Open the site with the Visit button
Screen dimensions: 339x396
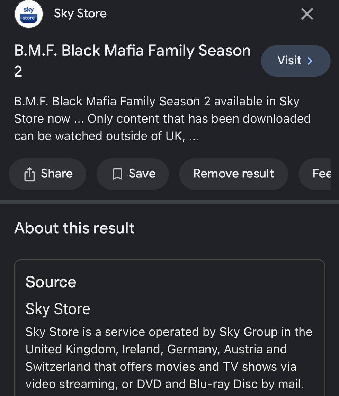click(x=296, y=61)
